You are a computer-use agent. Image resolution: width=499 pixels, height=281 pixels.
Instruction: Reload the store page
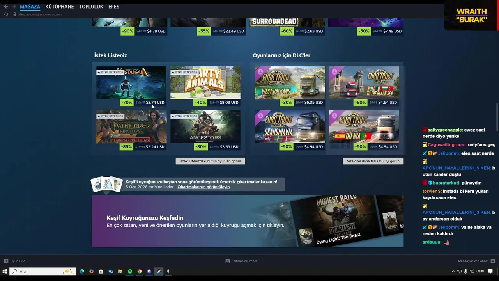pos(6,14)
